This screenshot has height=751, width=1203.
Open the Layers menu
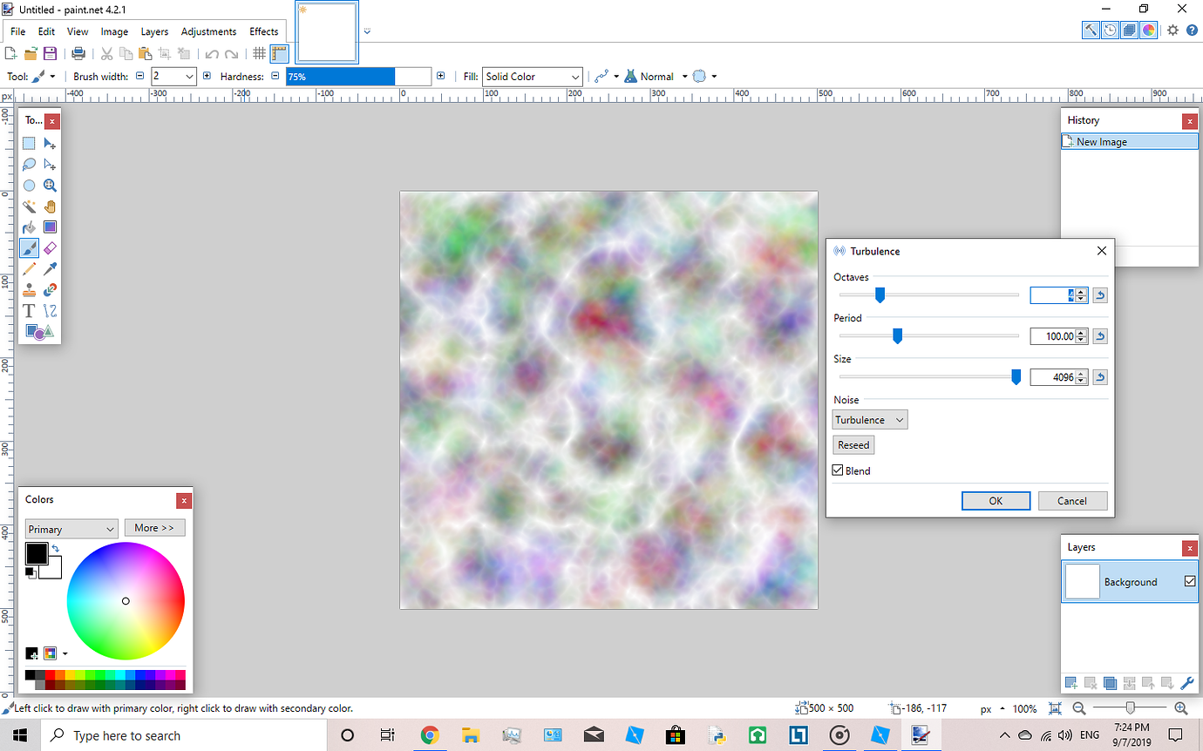(x=154, y=31)
